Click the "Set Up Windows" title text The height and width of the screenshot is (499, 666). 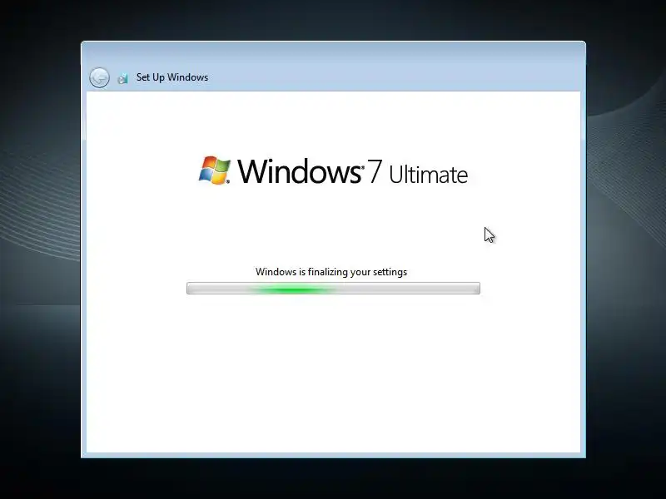pos(172,77)
